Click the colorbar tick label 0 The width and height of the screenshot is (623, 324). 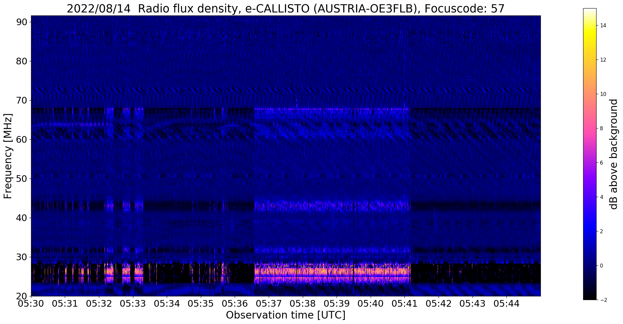pos(601,266)
